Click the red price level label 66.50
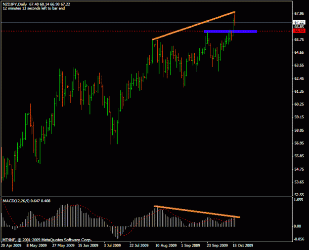This screenshot has height=250, width=309. pos(299,31)
